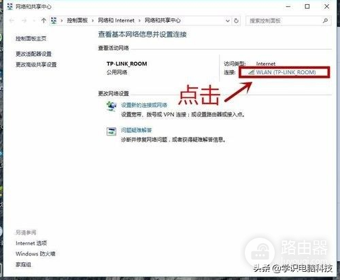Screen dimensions: 340x280
Task: Select 网络和 Internet breadcrumb item
Action: click(116, 20)
